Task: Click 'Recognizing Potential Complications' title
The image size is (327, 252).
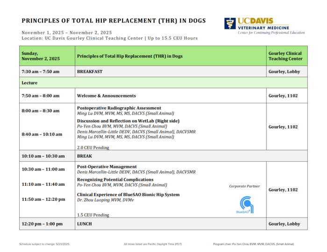Action: pyautogui.click(x=115, y=179)
